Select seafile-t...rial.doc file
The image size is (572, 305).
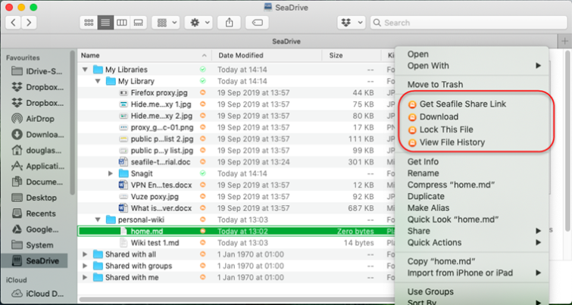(x=161, y=162)
